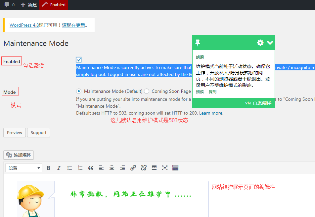Insert or edit link icon

(133, 168)
